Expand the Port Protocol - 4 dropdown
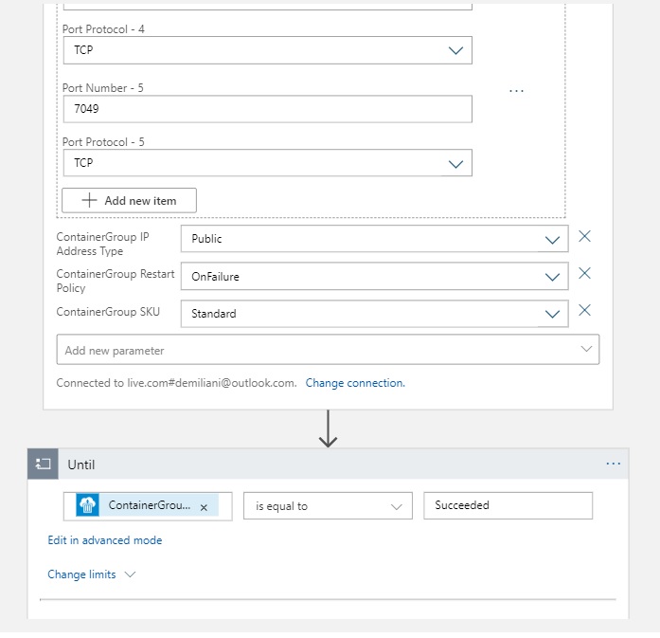The height and width of the screenshot is (638, 660). point(455,51)
